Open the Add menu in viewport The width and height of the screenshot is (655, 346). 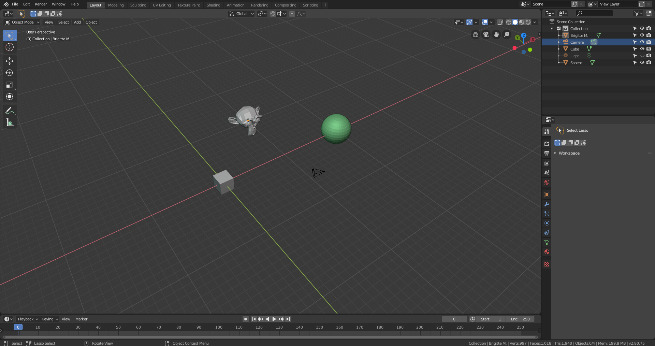point(77,22)
